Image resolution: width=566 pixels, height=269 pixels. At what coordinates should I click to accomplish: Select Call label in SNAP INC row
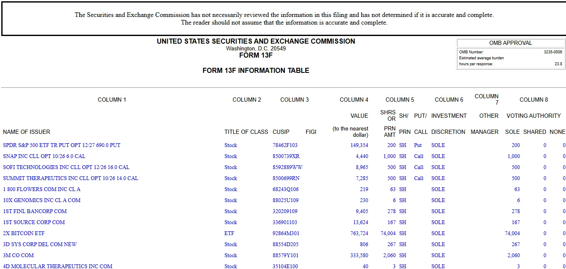click(419, 156)
